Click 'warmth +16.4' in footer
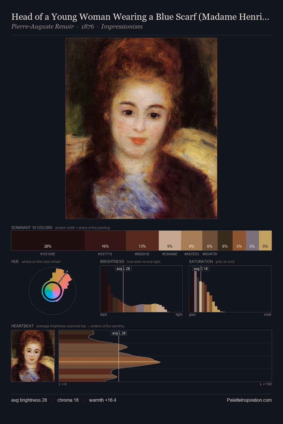This screenshot has height=424, width=283. coord(102,400)
